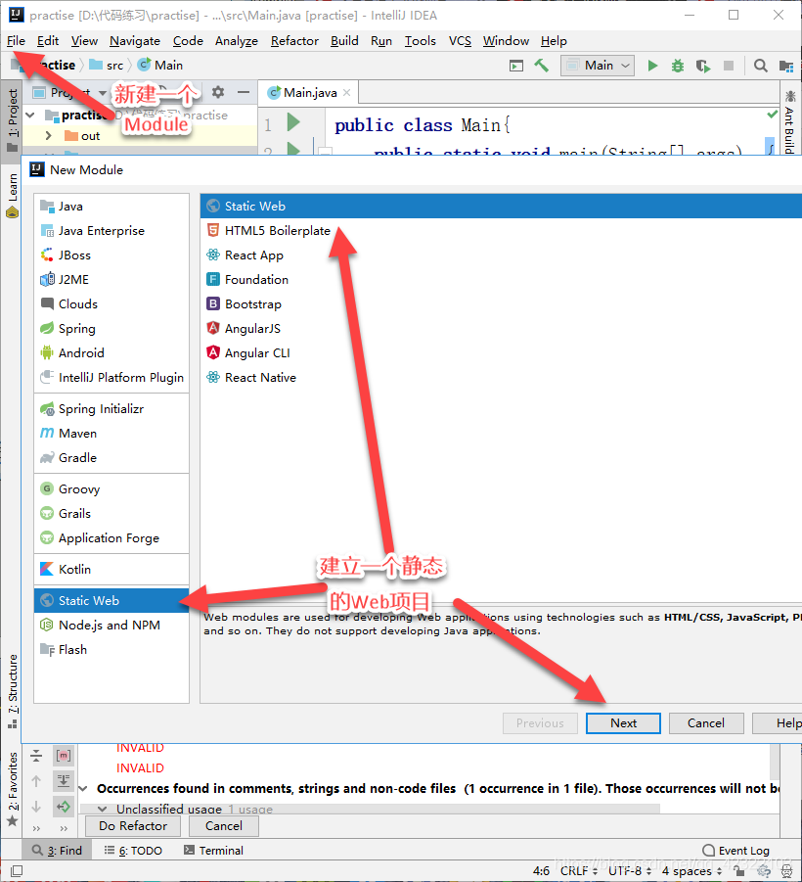Open the Main run configuration dropdown

[x=598, y=66]
